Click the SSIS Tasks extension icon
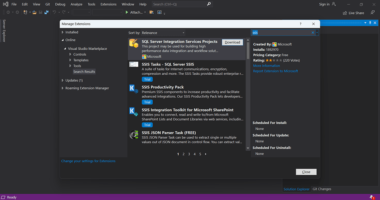Viewport: 380px width, 200px height. (x=134, y=64)
